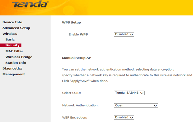Open the Diagnostics menu
This screenshot has width=193, height=122.
click(12, 68)
